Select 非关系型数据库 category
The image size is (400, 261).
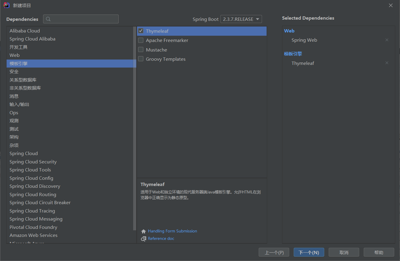pyautogui.click(x=70, y=88)
